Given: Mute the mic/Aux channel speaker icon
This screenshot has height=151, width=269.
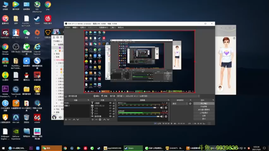Looking at the screenshot, I should pos(162,108).
